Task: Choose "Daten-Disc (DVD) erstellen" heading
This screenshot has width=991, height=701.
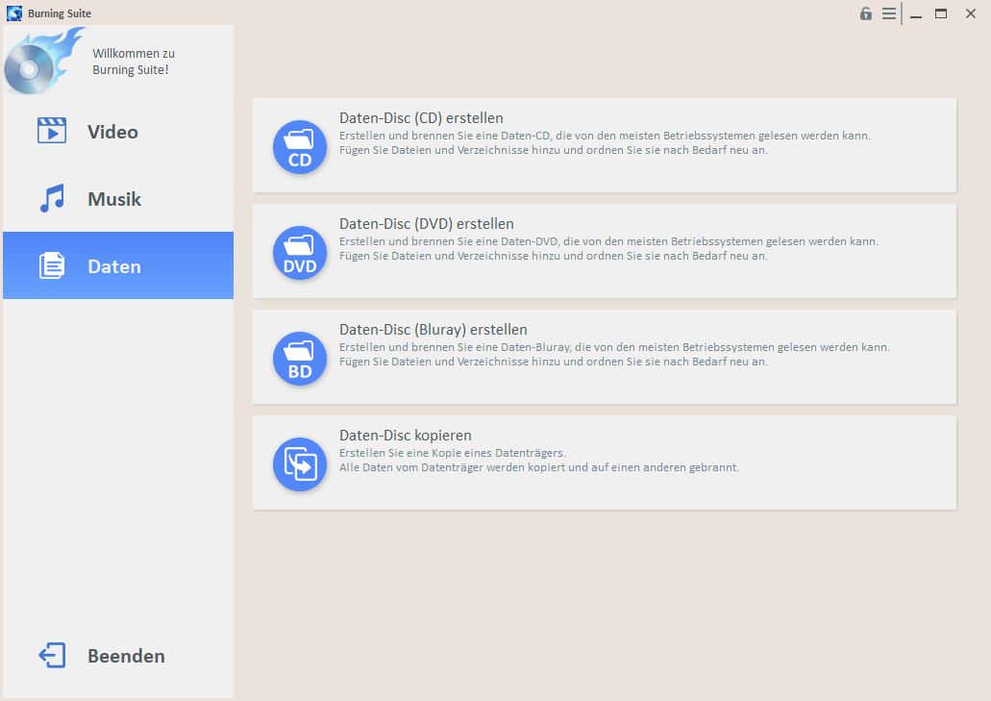Action: pos(426,224)
